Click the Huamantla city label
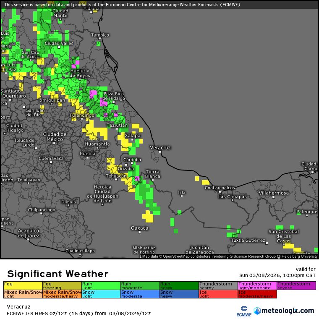The height and width of the screenshot is (319, 319). click(x=97, y=144)
